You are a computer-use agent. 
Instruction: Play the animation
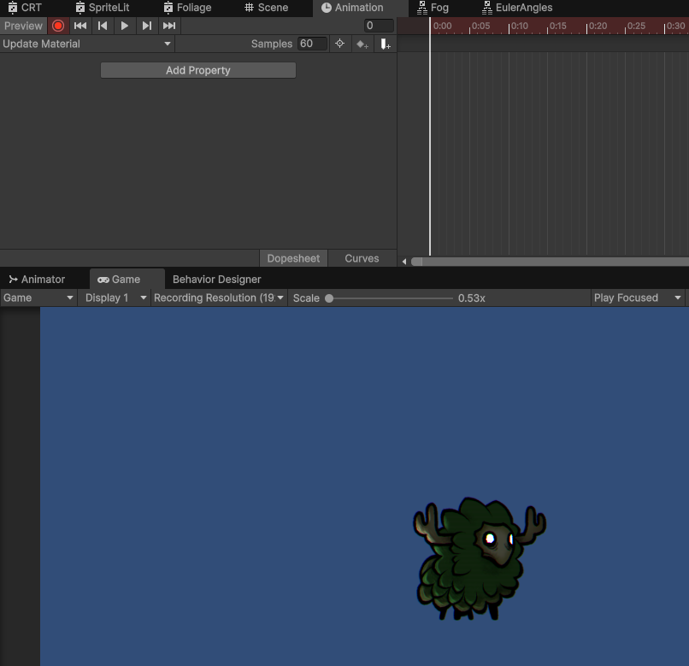[124, 26]
